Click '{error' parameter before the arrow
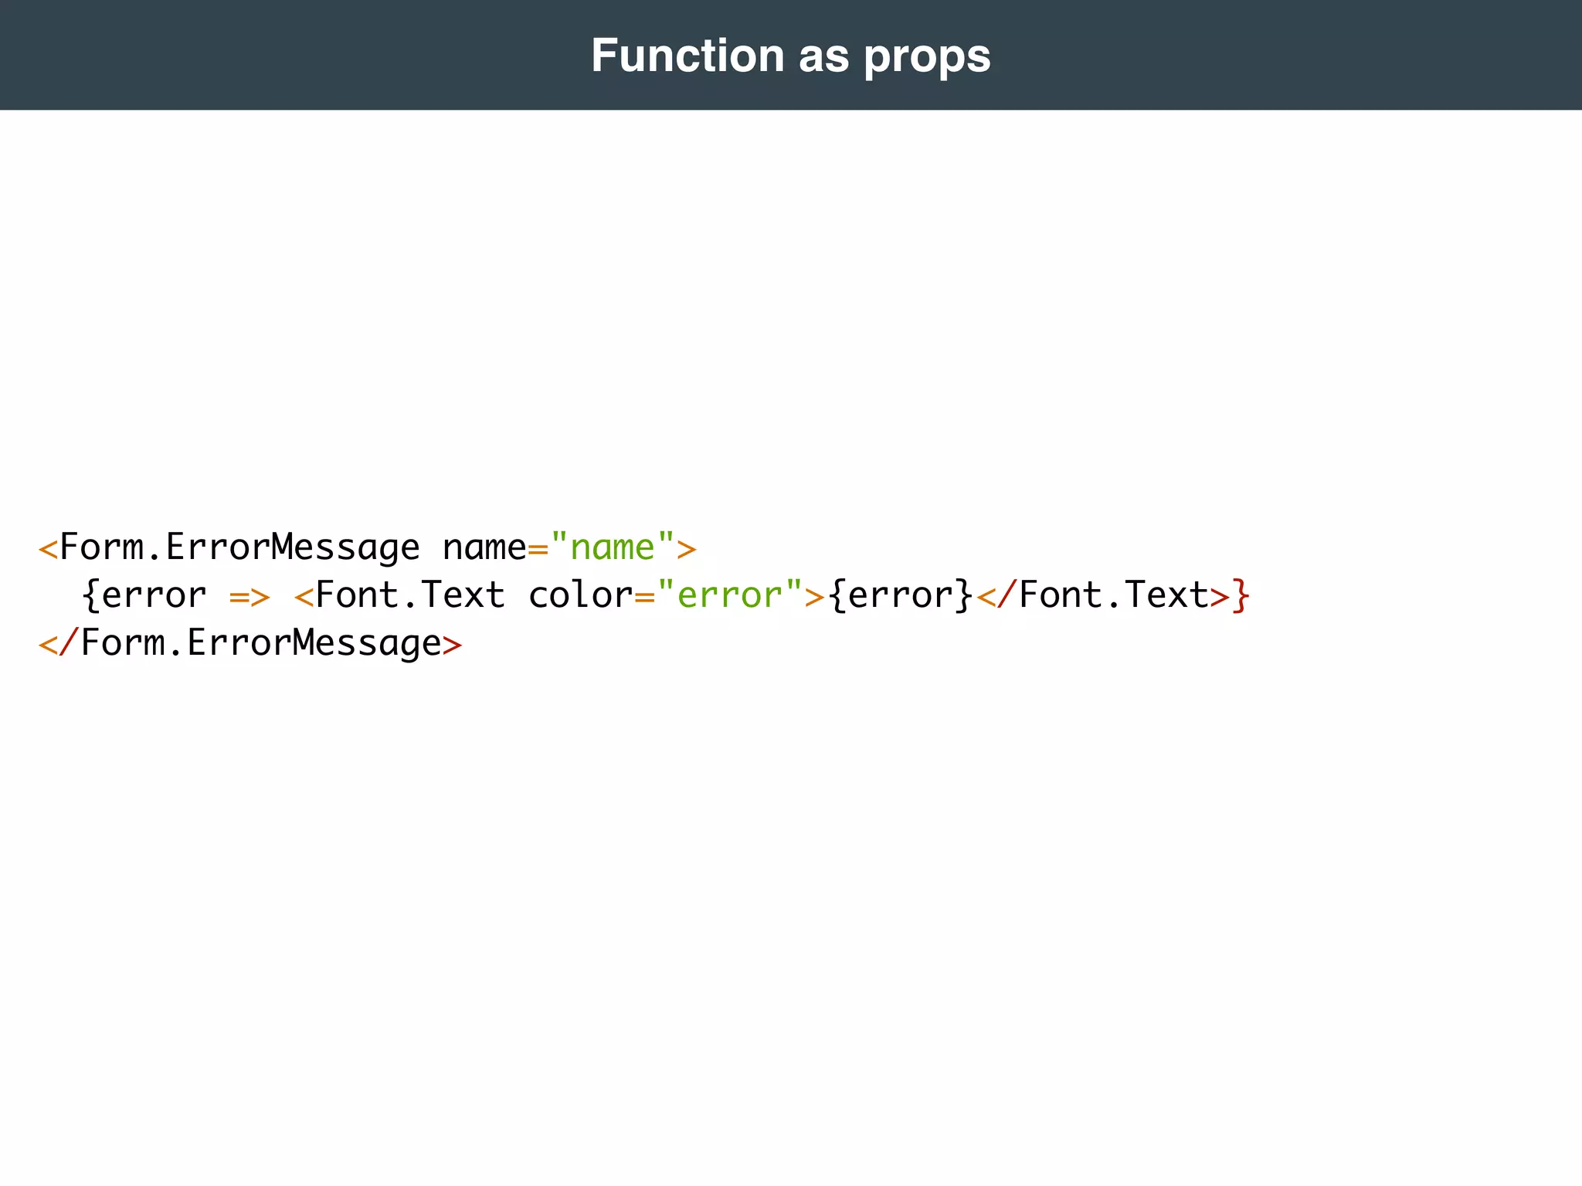Image resolution: width=1582 pixels, height=1186 pixels. click(144, 595)
